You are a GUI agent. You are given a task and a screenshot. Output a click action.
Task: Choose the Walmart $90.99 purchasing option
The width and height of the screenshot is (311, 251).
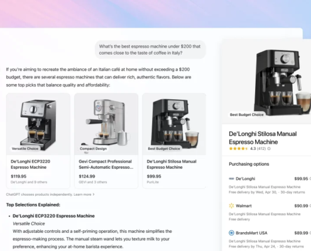click(x=270, y=212)
